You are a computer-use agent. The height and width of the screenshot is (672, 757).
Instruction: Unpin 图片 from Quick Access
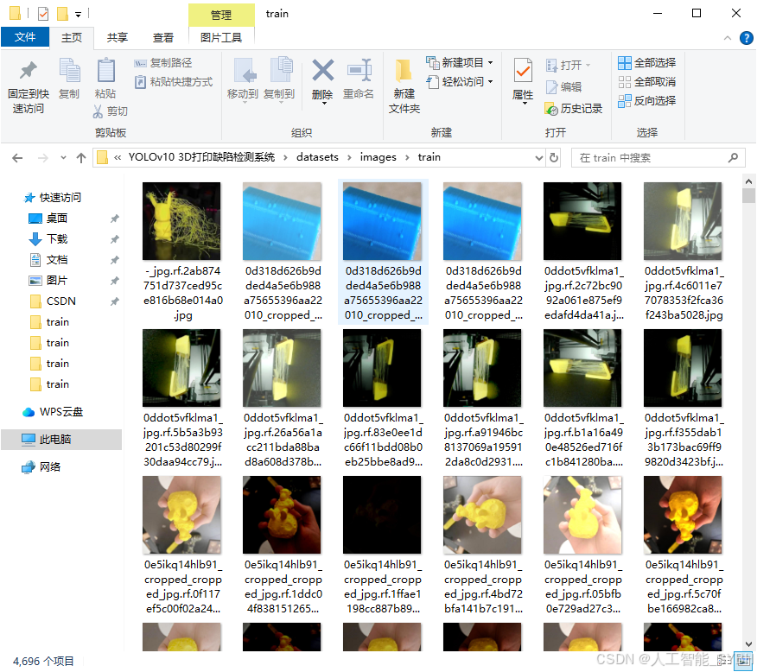click(x=116, y=281)
